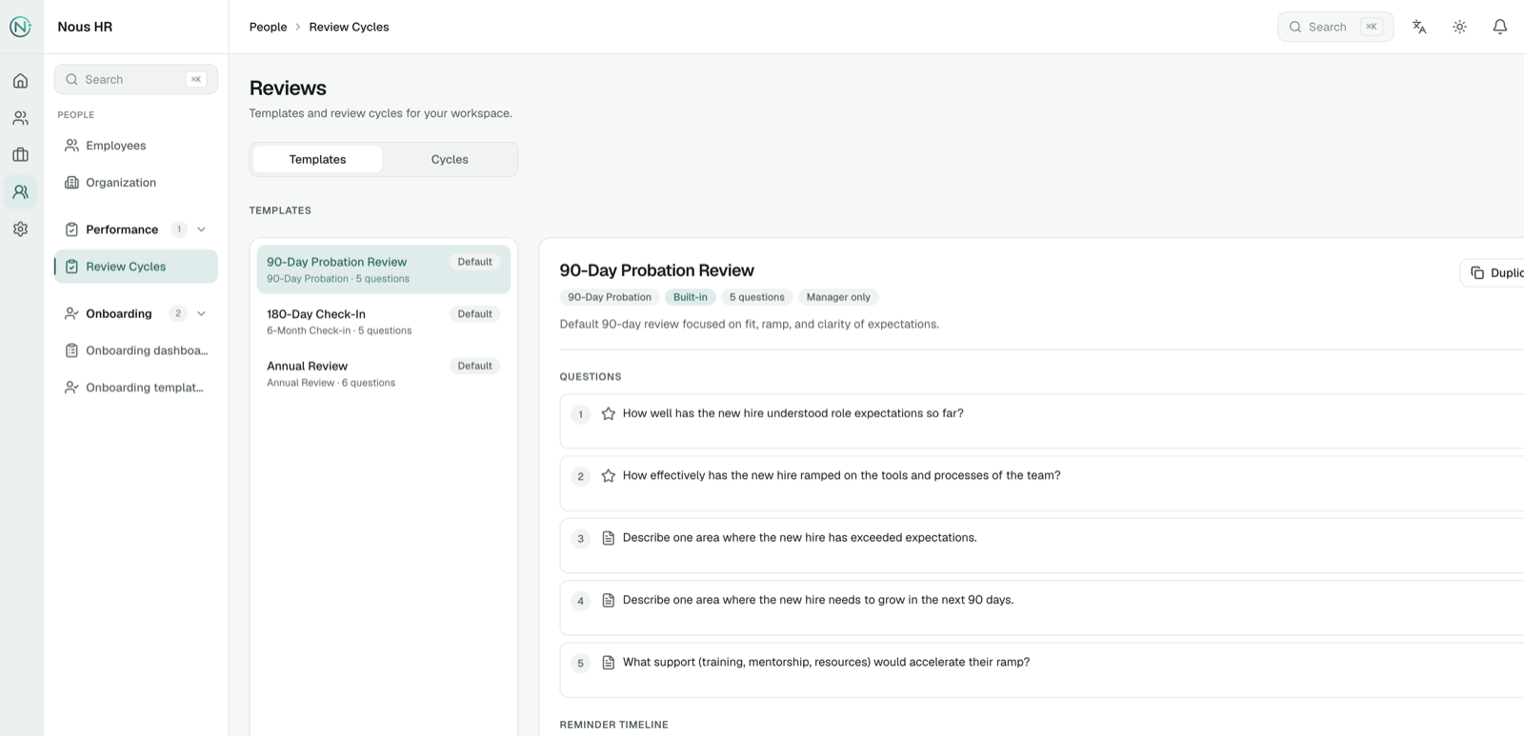1524x736 pixels.
Task: Click the Reviews page heading
Action: coord(288,88)
